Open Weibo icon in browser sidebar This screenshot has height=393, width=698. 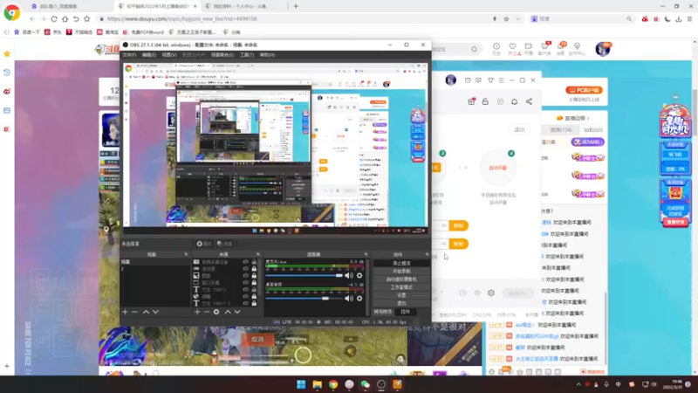tap(7, 92)
